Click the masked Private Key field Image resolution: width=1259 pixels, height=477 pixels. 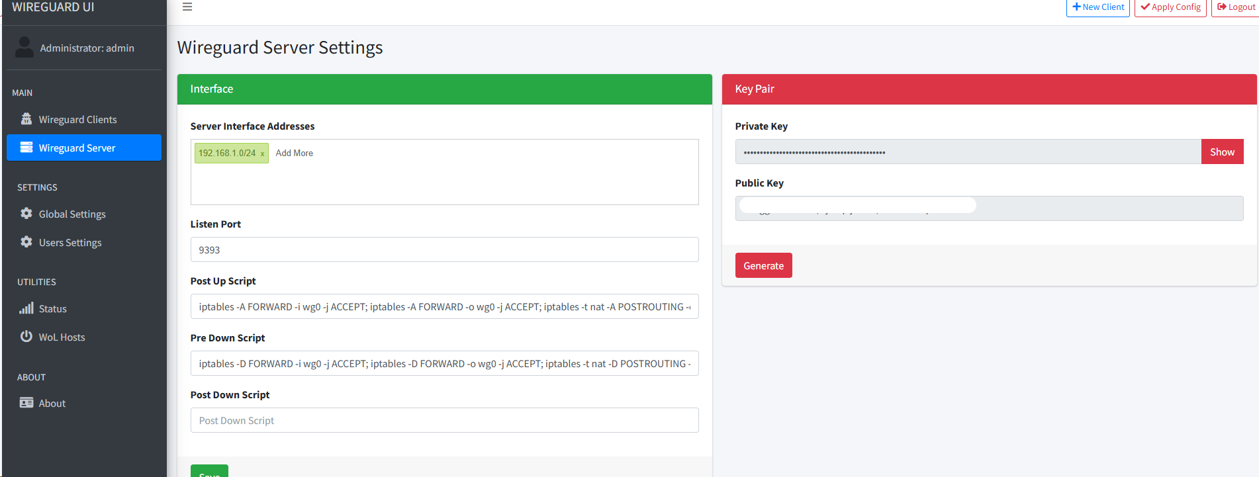point(968,152)
